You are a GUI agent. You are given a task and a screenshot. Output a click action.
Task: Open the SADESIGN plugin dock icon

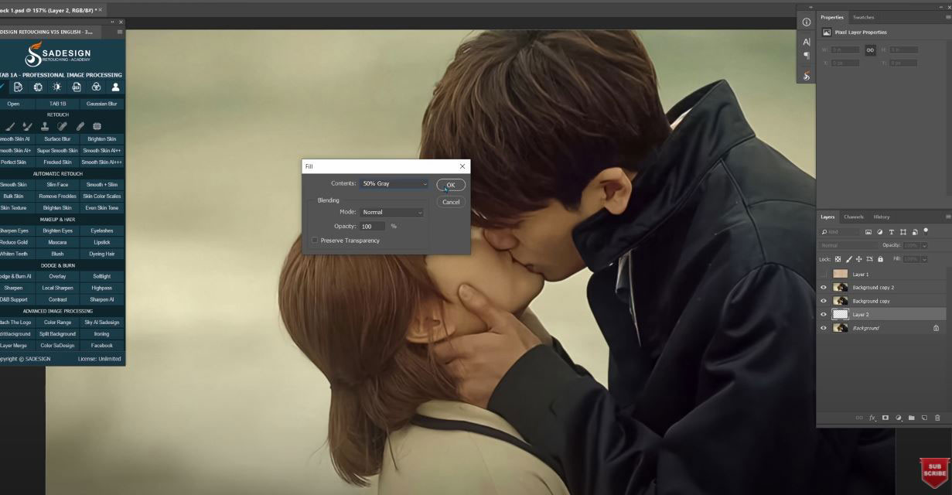tap(807, 75)
